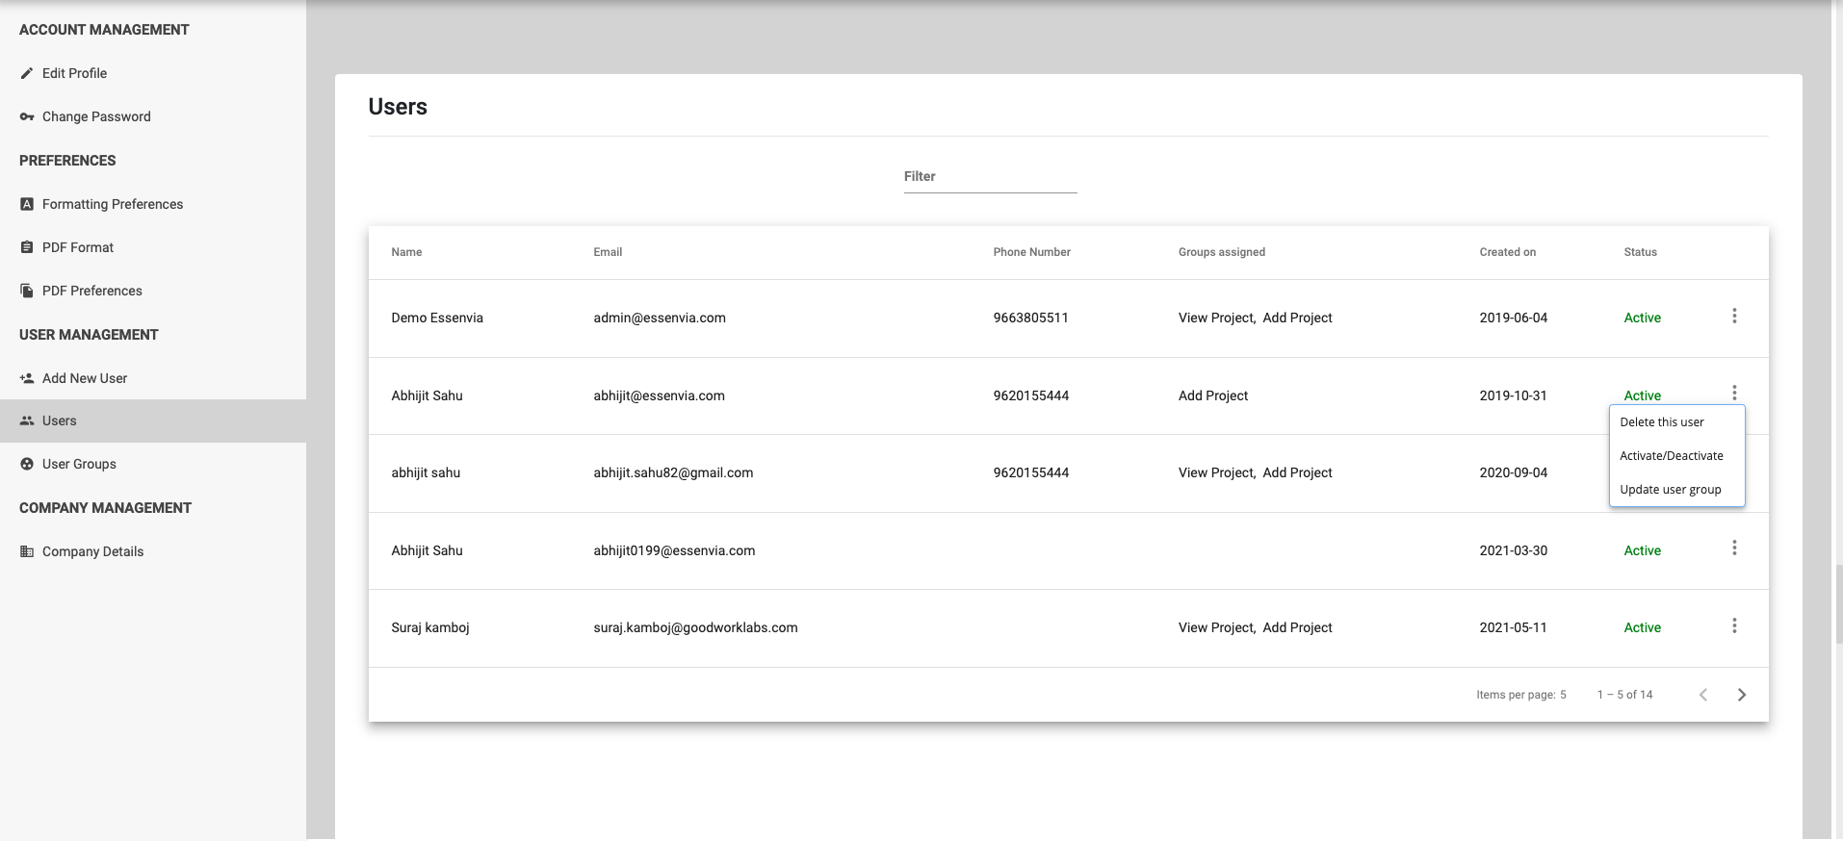This screenshot has height=841, width=1843.
Task: Go to the previous page of users
Action: point(1703,695)
